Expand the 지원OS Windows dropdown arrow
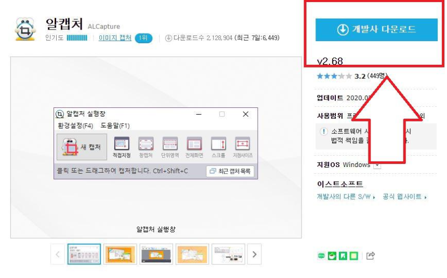The image size is (447, 278). (377, 165)
